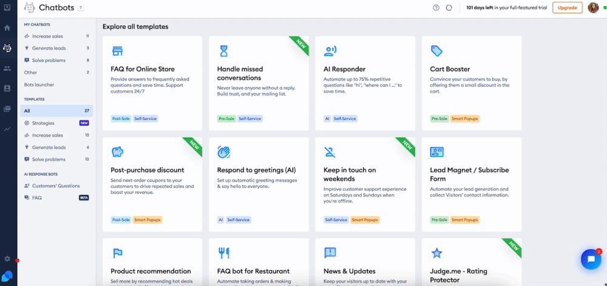Open the Analytics line-chart icon in left rail
The height and width of the screenshot is (286, 607).
click(7, 129)
